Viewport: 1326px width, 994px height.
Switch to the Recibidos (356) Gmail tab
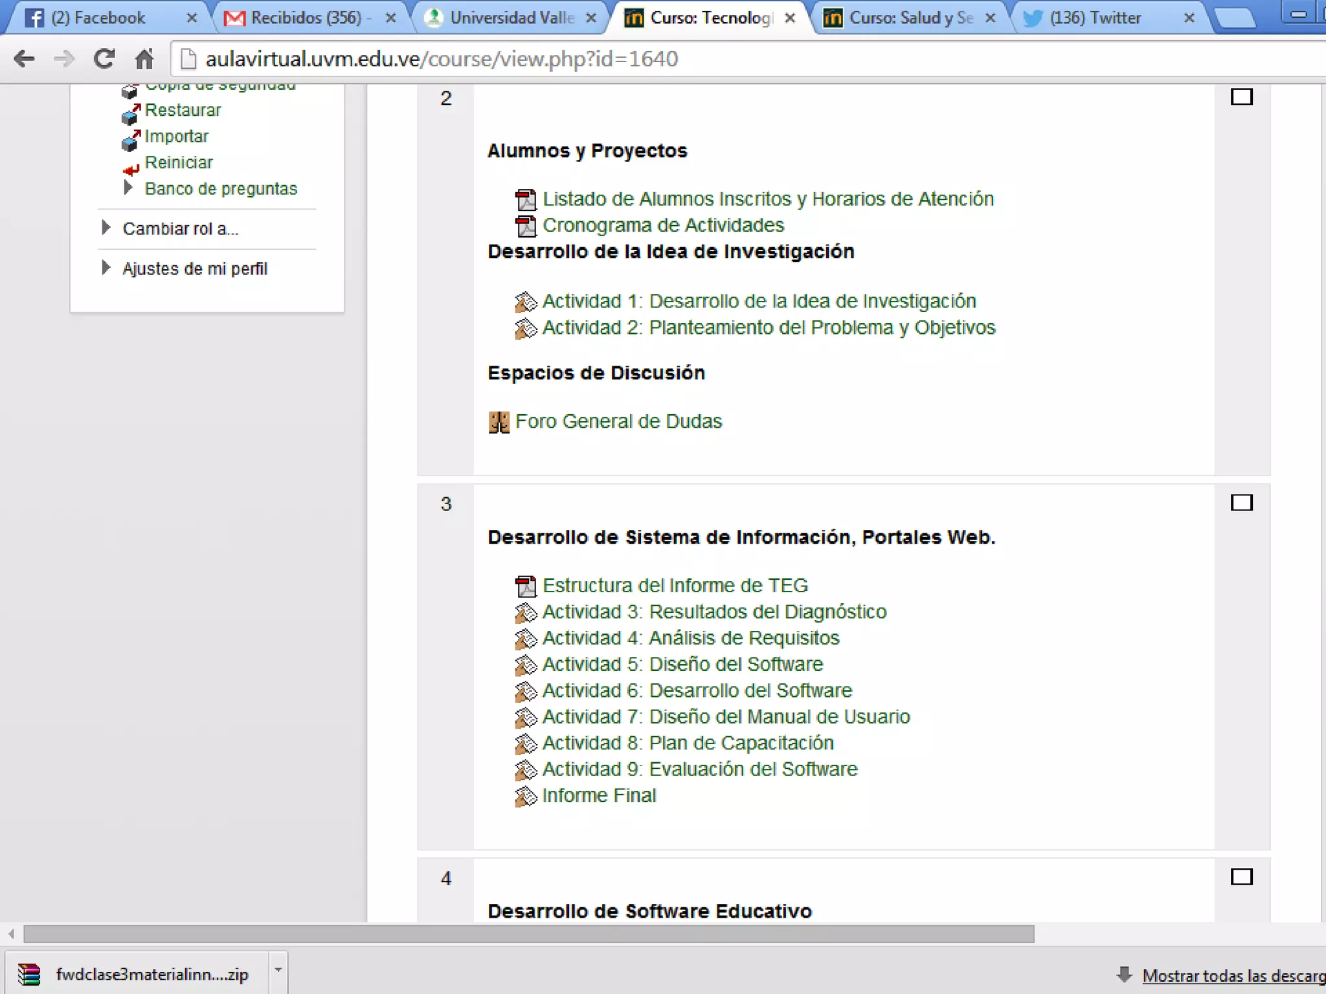[306, 18]
